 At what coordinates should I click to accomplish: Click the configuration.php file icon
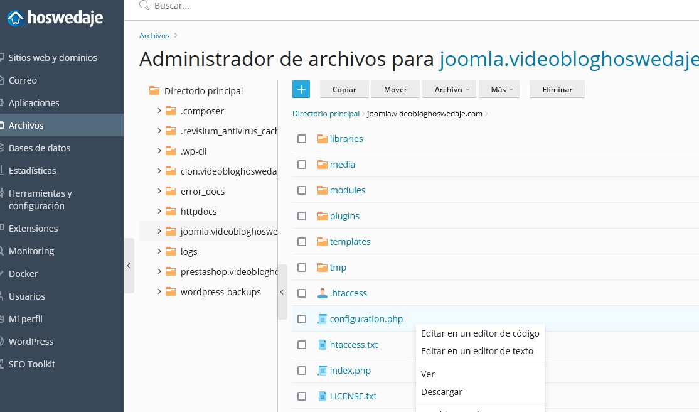click(x=323, y=318)
